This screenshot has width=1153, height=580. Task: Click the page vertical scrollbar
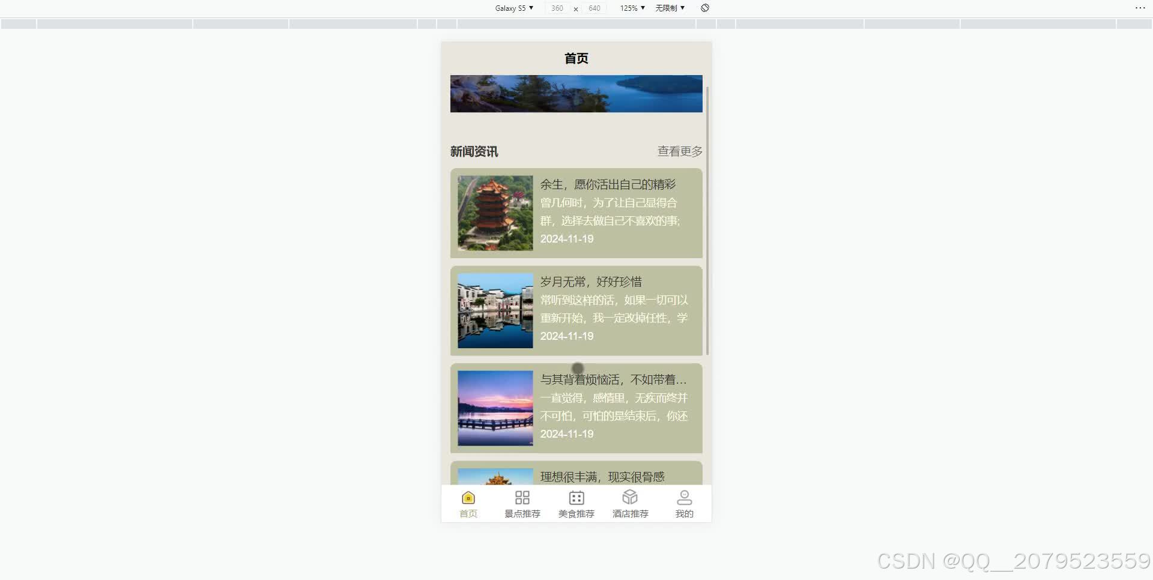[707, 220]
